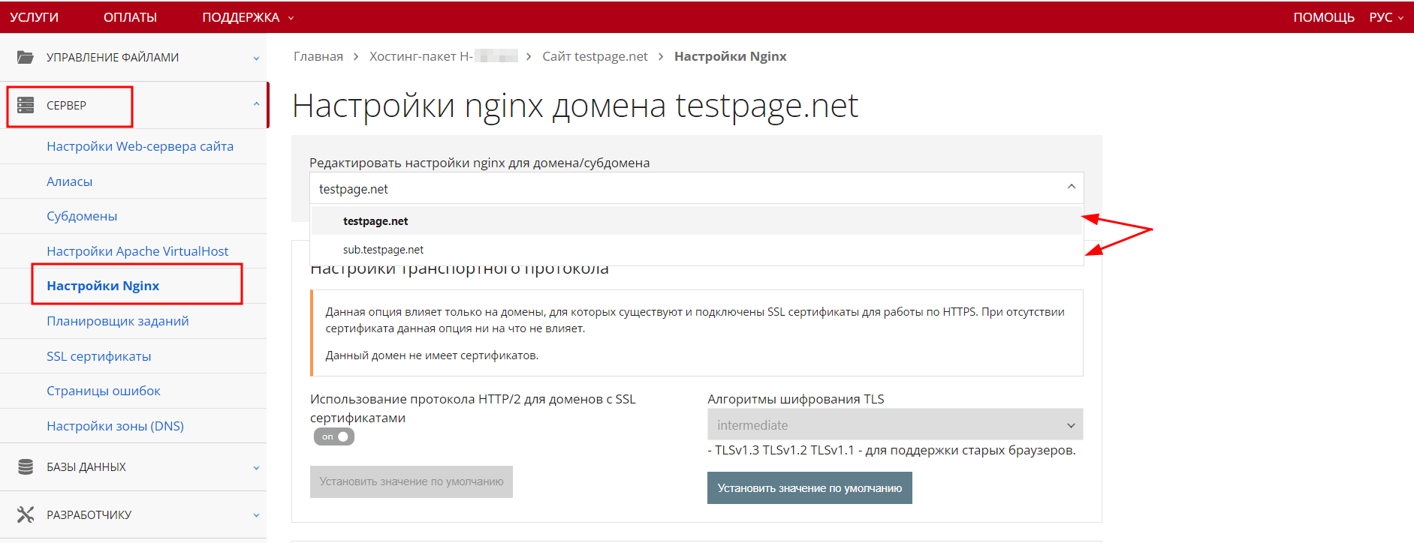Click the TLSv1.3 TLSv1.2 TLSv1.1 description text

coord(891,450)
